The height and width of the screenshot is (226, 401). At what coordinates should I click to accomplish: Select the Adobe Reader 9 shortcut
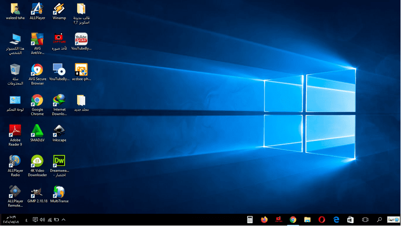(15, 135)
